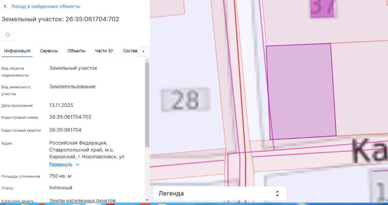Click the Адрес field label
Image resolution: width=388 pixels, height=205 pixels.
pos(7,143)
